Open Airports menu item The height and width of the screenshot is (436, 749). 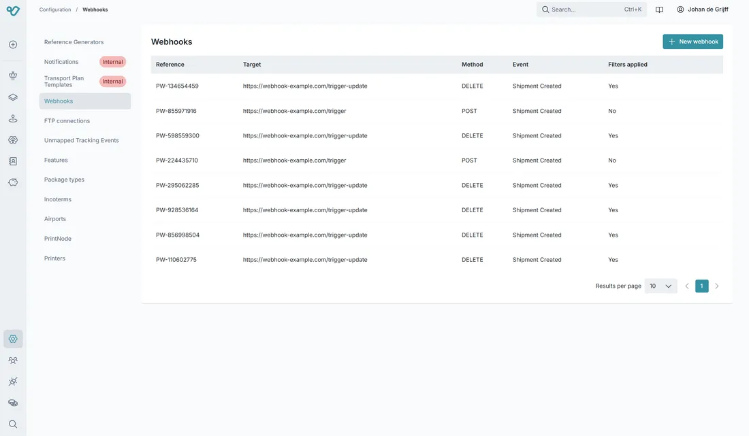pyautogui.click(x=85, y=219)
